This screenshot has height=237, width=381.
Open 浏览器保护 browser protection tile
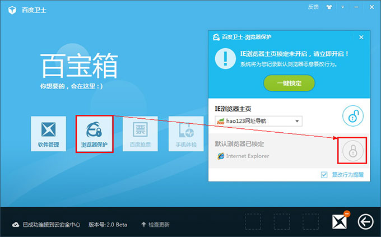pyautogui.click(x=95, y=134)
